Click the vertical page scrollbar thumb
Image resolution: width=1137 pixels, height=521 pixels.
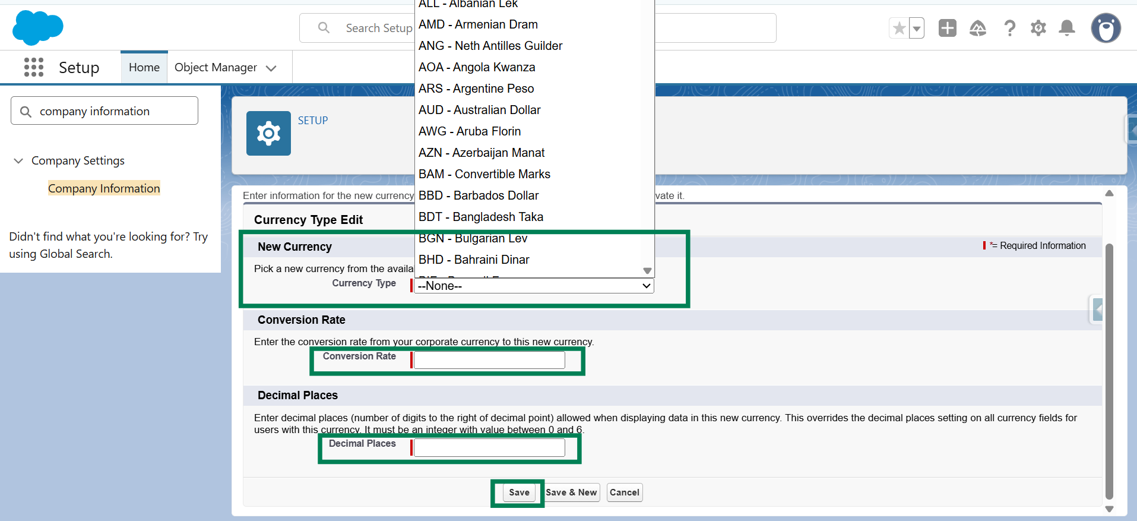[x=1109, y=372]
